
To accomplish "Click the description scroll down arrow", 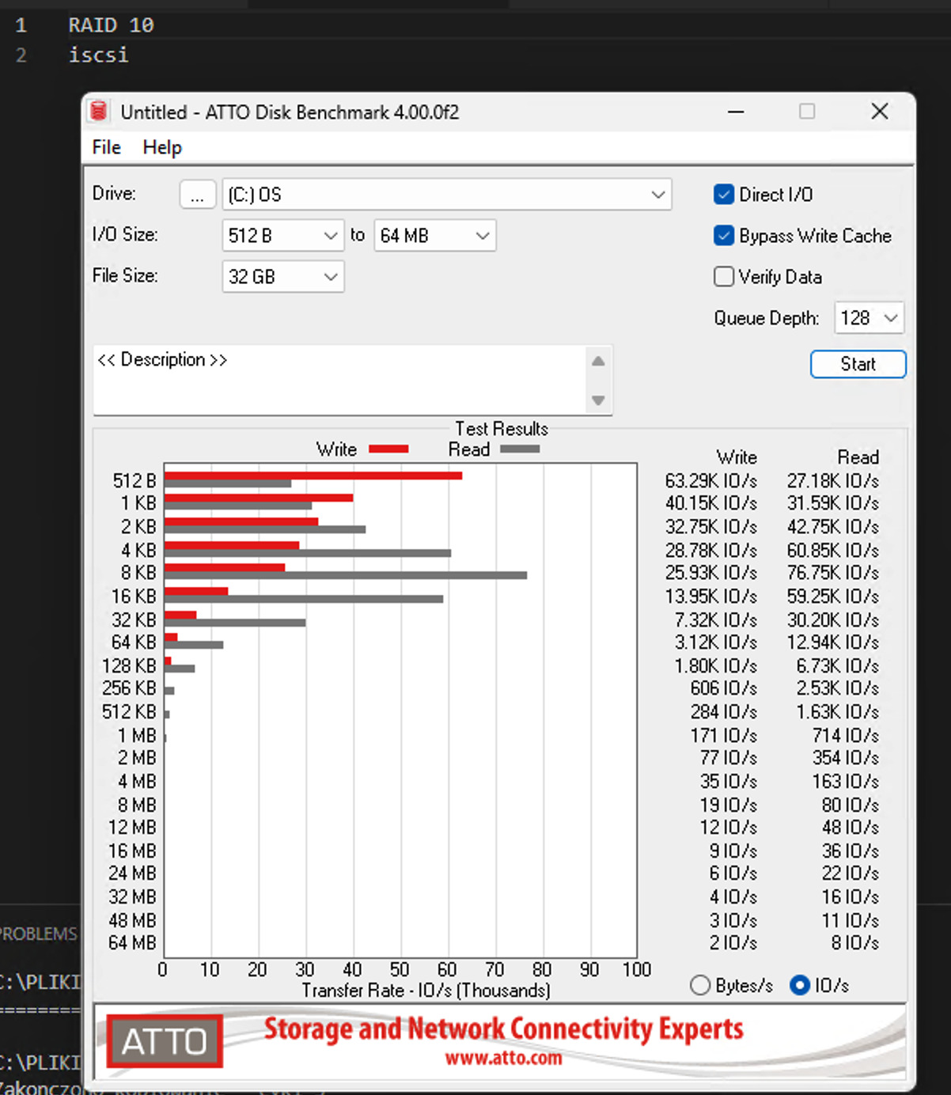I will [599, 400].
